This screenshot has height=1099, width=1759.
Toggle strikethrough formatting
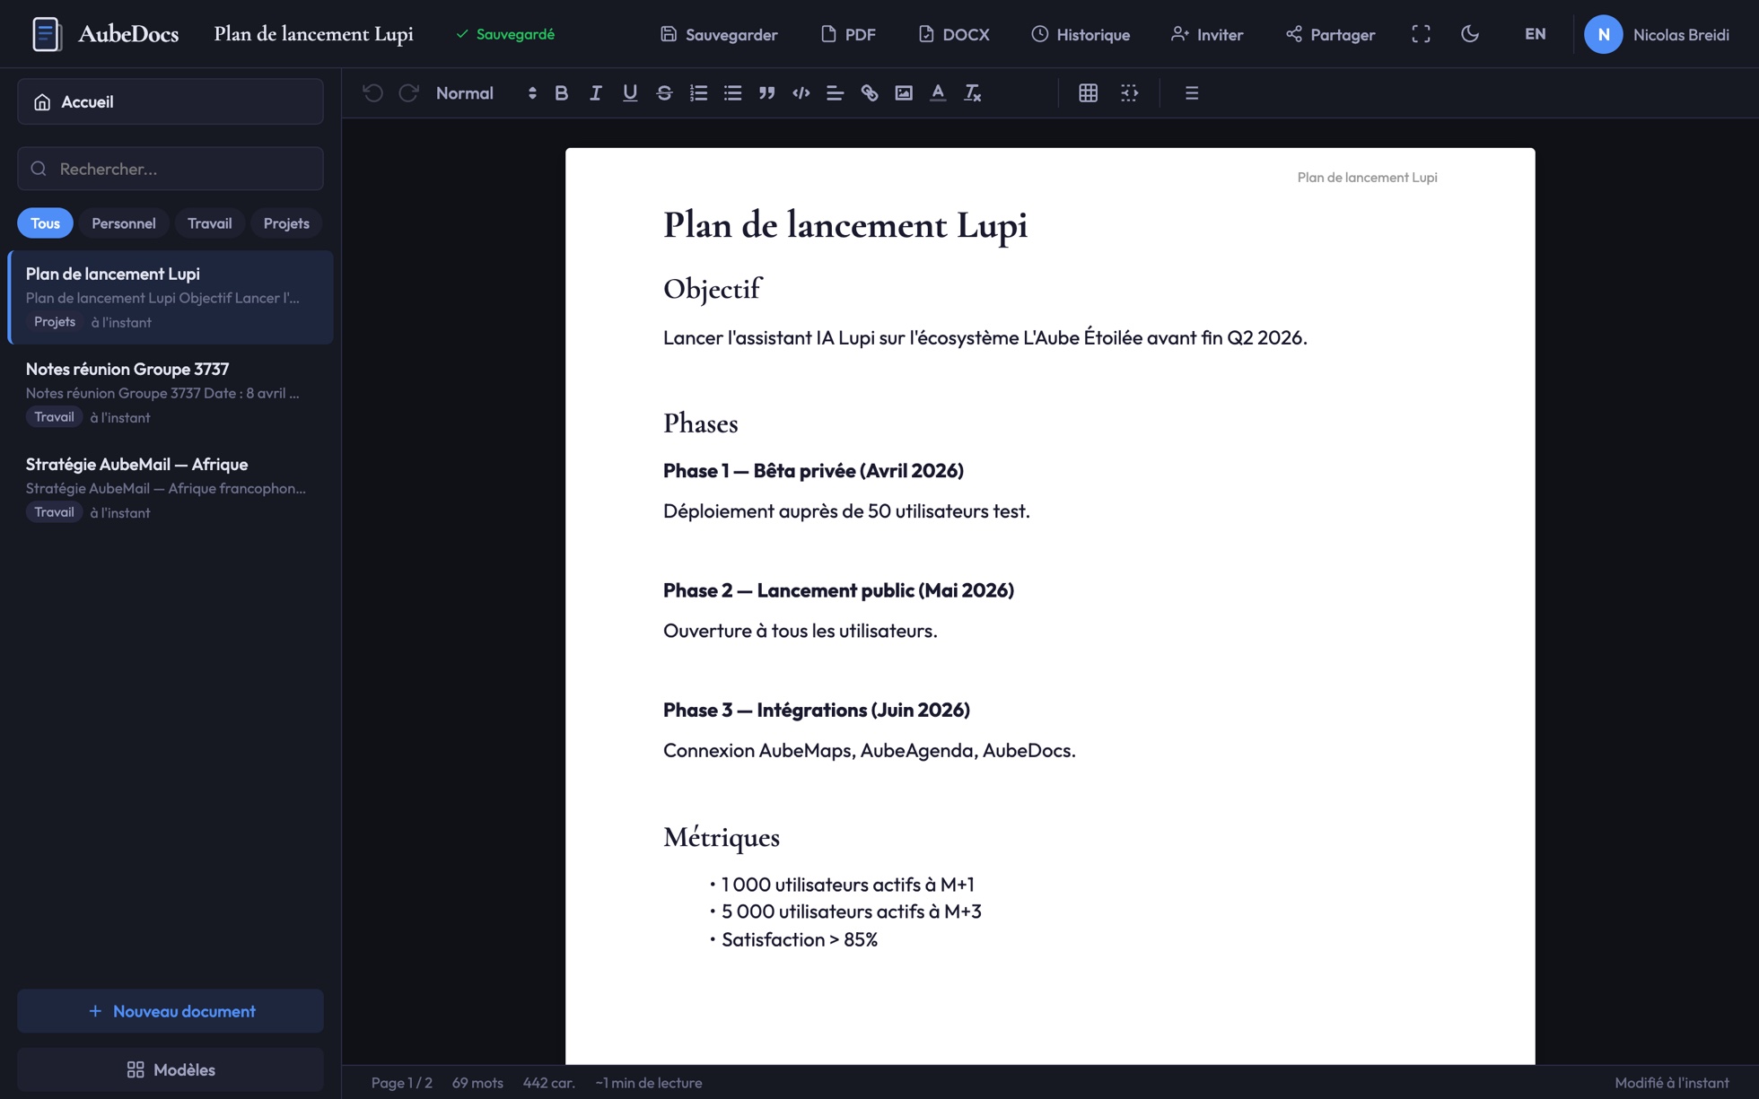coord(664,93)
